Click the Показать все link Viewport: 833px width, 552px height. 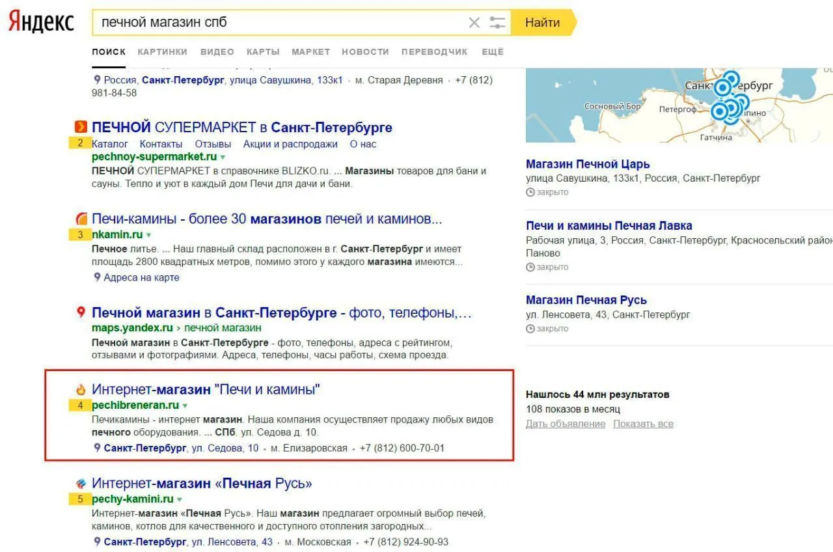point(643,424)
